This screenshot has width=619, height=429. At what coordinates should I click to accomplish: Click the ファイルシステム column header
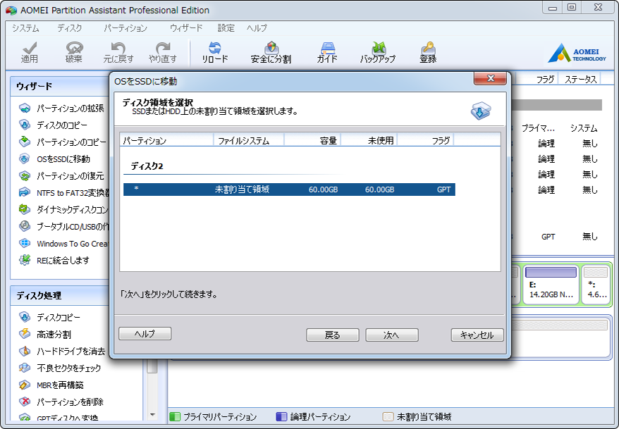pos(249,140)
